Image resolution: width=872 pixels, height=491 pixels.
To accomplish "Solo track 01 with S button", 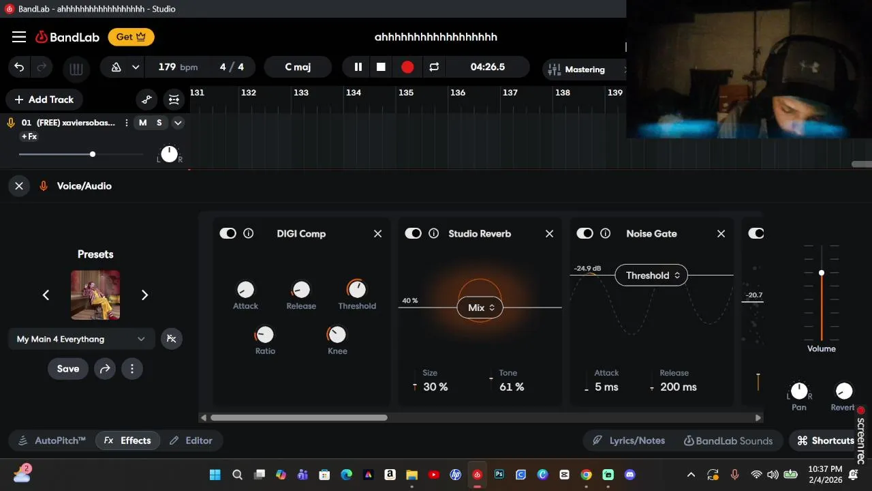I will [x=159, y=123].
